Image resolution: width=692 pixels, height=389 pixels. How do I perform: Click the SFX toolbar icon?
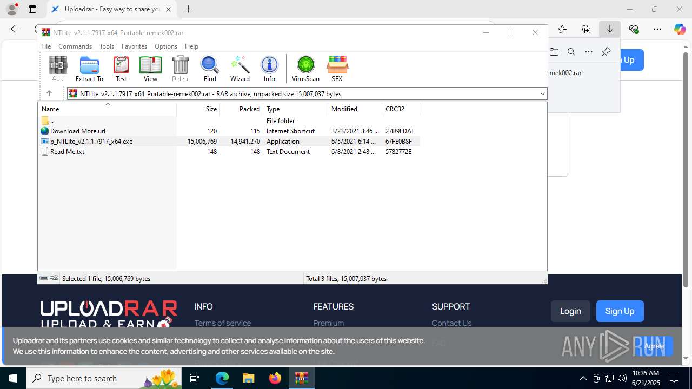[337, 69]
